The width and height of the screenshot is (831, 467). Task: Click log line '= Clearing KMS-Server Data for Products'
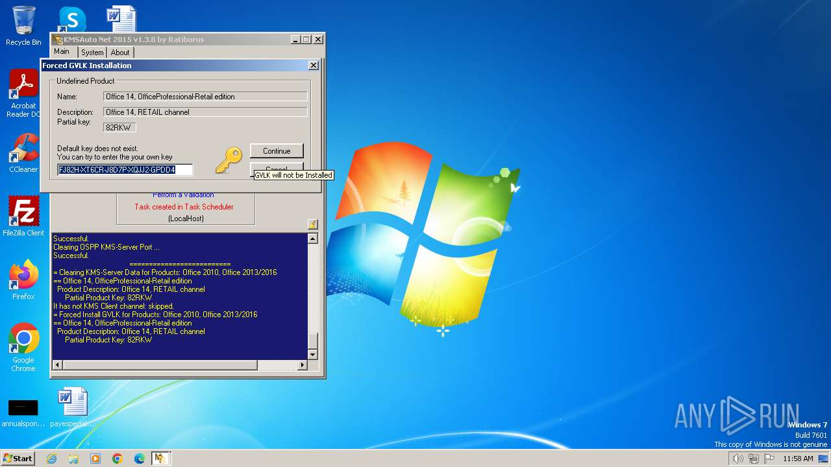(165, 272)
